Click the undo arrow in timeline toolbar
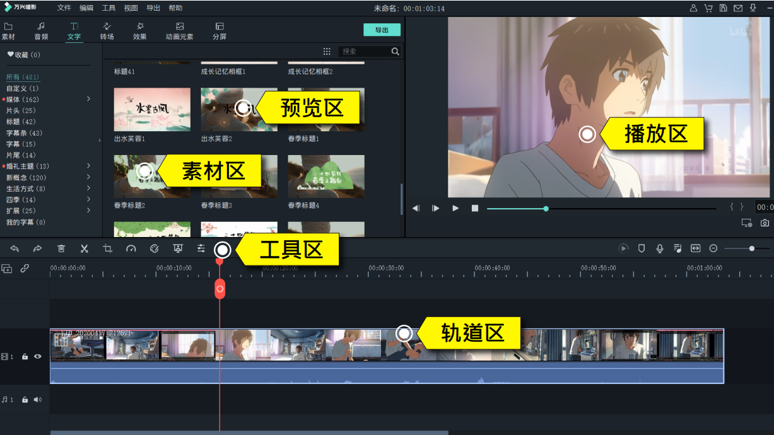This screenshot has width=774, height=435. pyautogui.click(x=15, y=248)
